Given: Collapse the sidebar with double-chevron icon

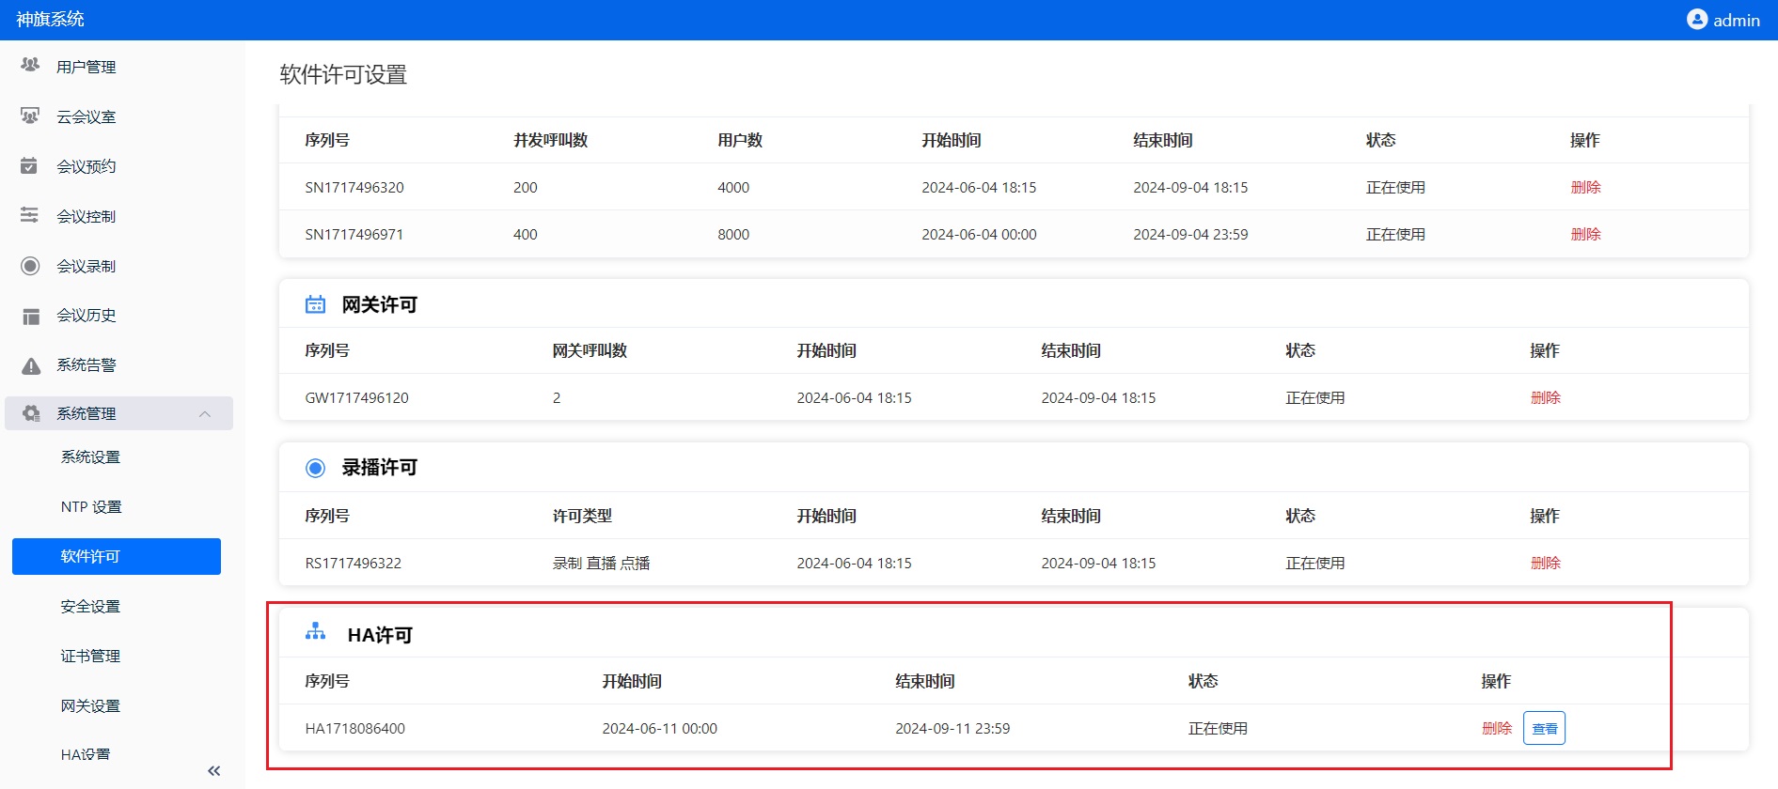Looking at the screenshot, I should point(213,771).
